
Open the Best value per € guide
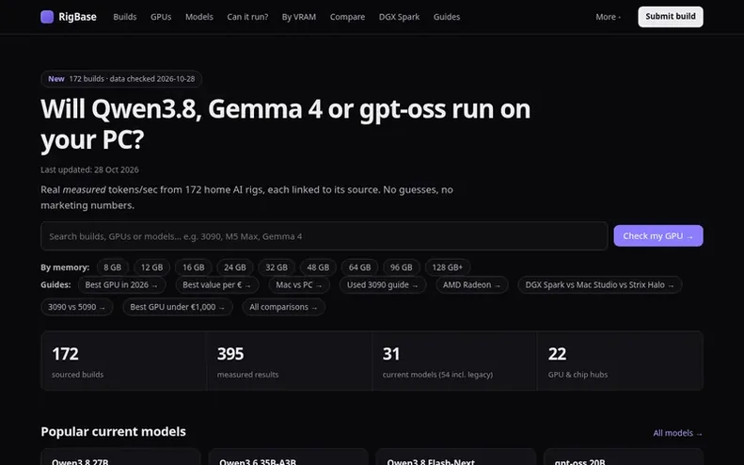217,285
